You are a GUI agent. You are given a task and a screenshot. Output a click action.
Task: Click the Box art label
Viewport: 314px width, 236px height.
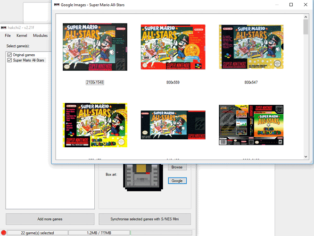click(111, 175)
